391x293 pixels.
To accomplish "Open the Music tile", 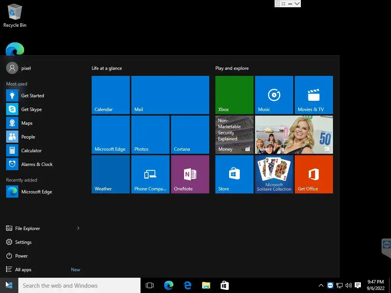I will [x=274, y=95].
